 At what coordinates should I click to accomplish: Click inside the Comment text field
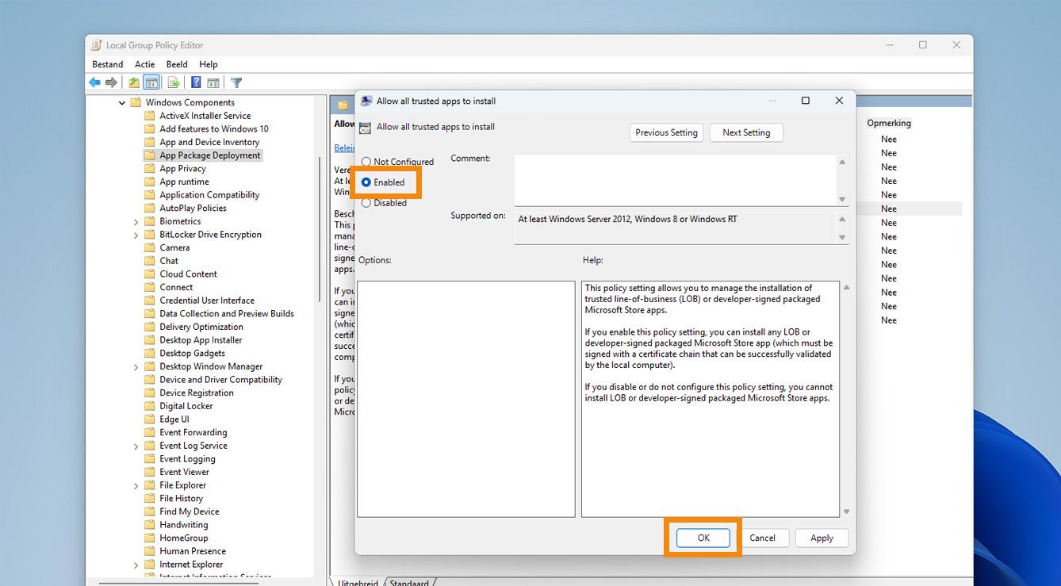pos(676,180)
